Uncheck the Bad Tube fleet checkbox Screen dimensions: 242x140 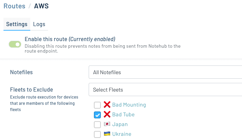point(97,115)
